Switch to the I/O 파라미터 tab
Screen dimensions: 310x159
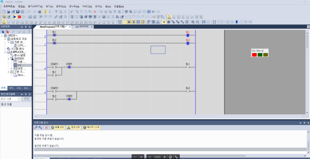(82, 27)
